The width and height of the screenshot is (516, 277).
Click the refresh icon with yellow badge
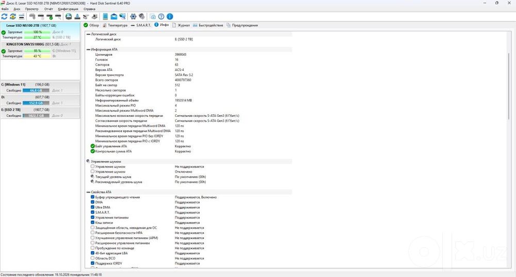13,16
